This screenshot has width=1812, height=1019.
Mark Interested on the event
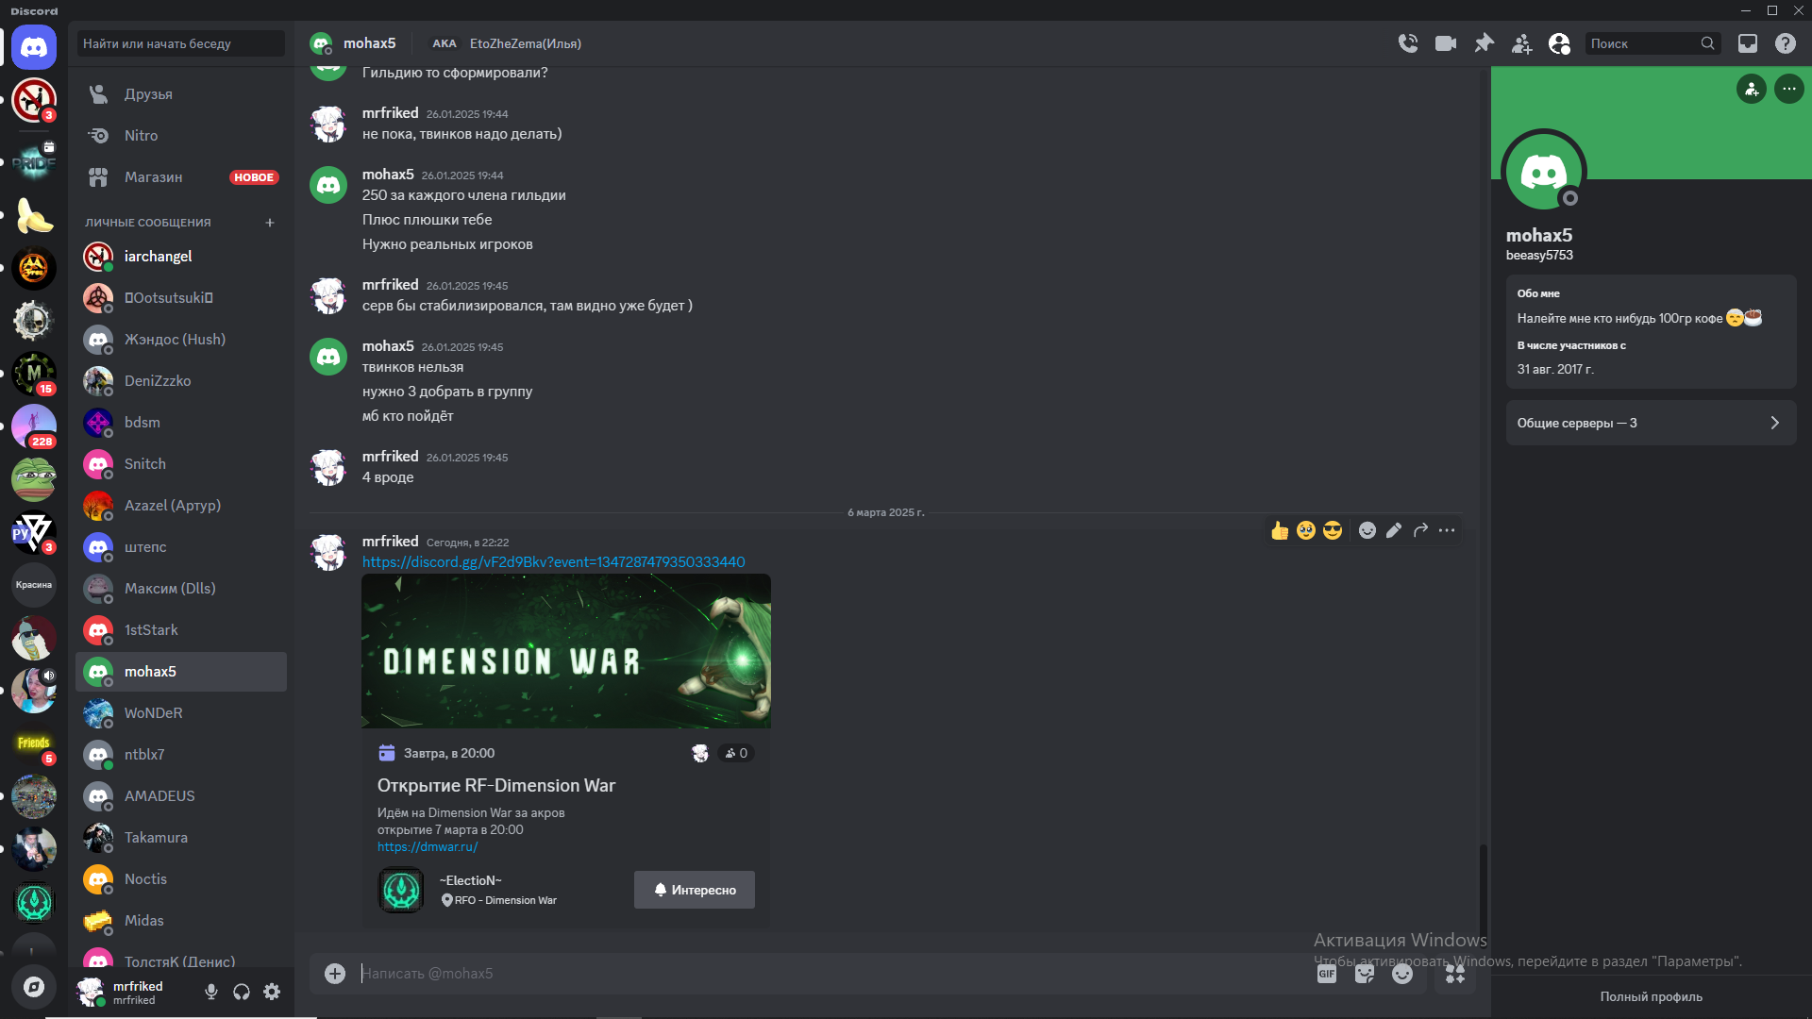click(694, 890)
